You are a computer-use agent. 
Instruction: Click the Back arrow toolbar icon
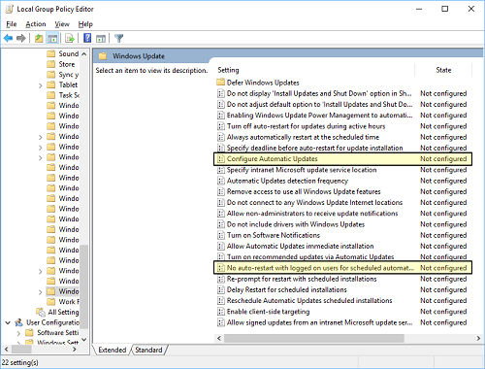[8, 39]
